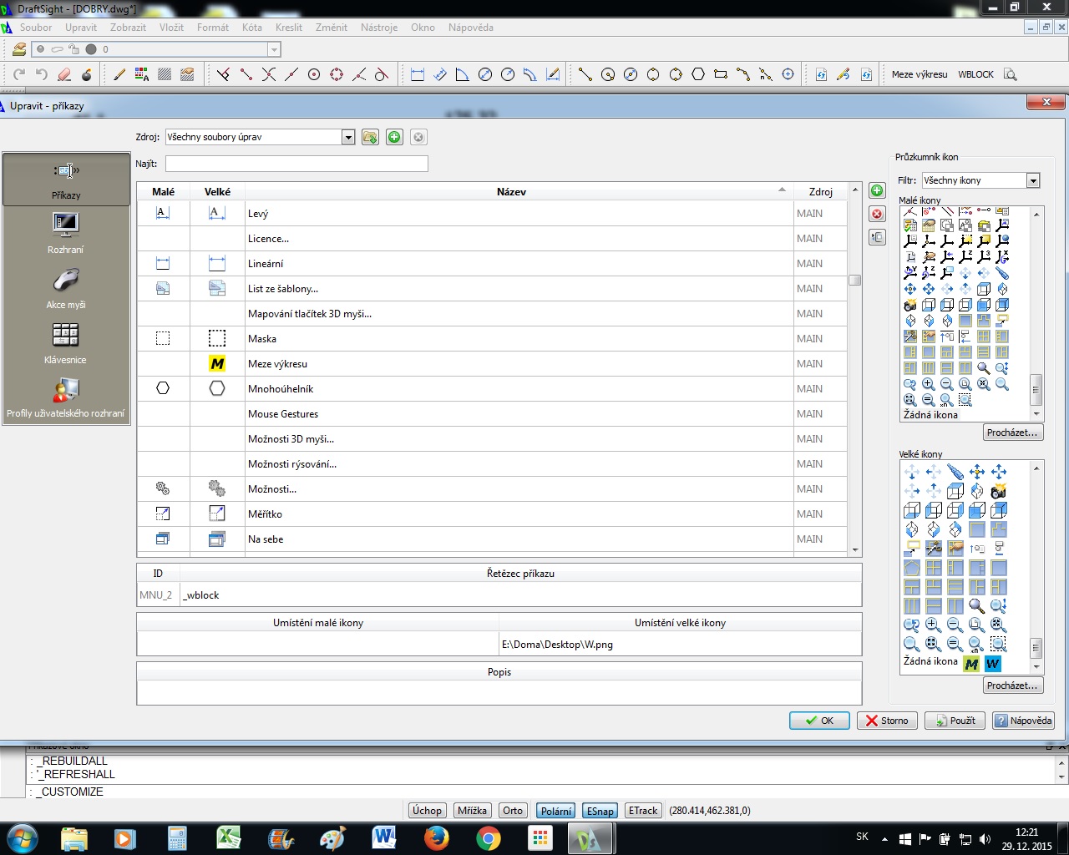The height and width of the screenshot is (855, 1069).
Task: Toggle Polární tracking in status bar
Action: point(556,811)
